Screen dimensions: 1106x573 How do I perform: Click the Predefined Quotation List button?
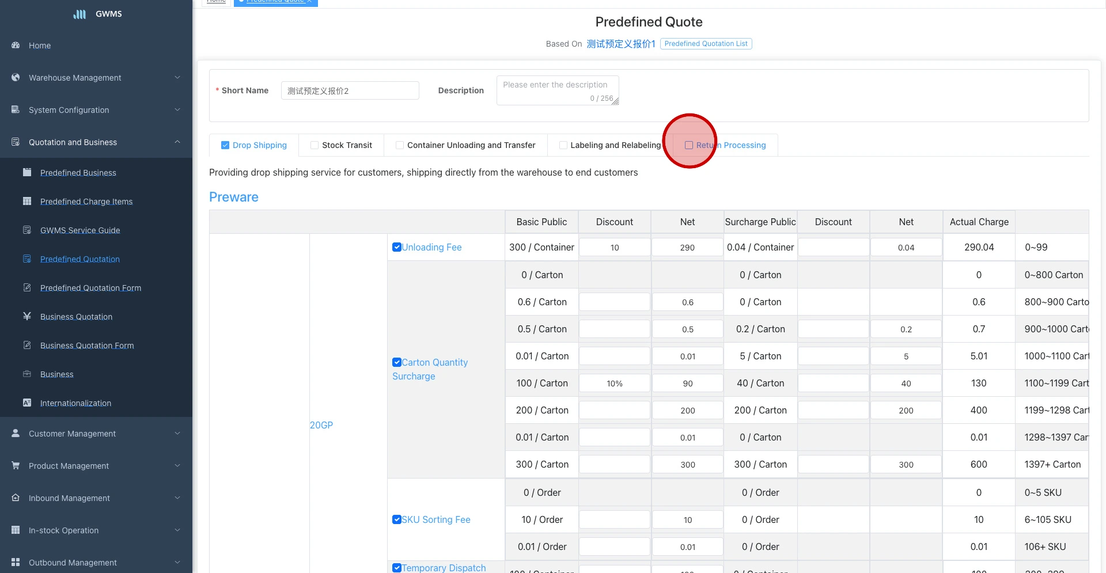pyautogui.click(x=706, y=44)
